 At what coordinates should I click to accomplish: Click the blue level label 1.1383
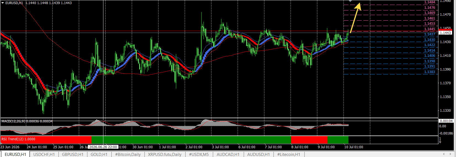click(430, 72)
